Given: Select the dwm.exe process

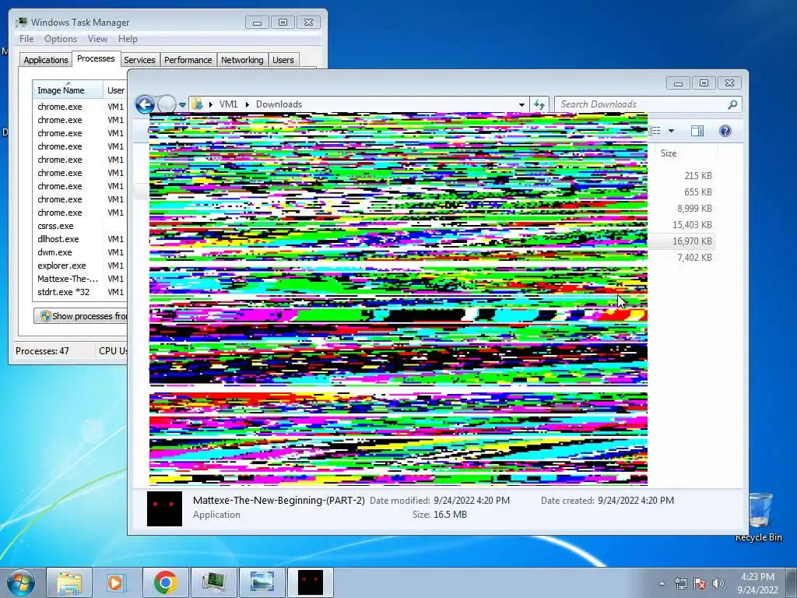Looking at the screenshot, I should point(54,252).
